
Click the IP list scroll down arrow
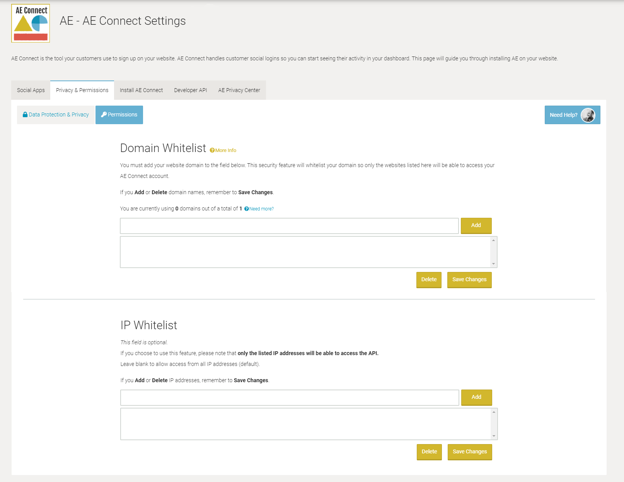pos(494,436)
